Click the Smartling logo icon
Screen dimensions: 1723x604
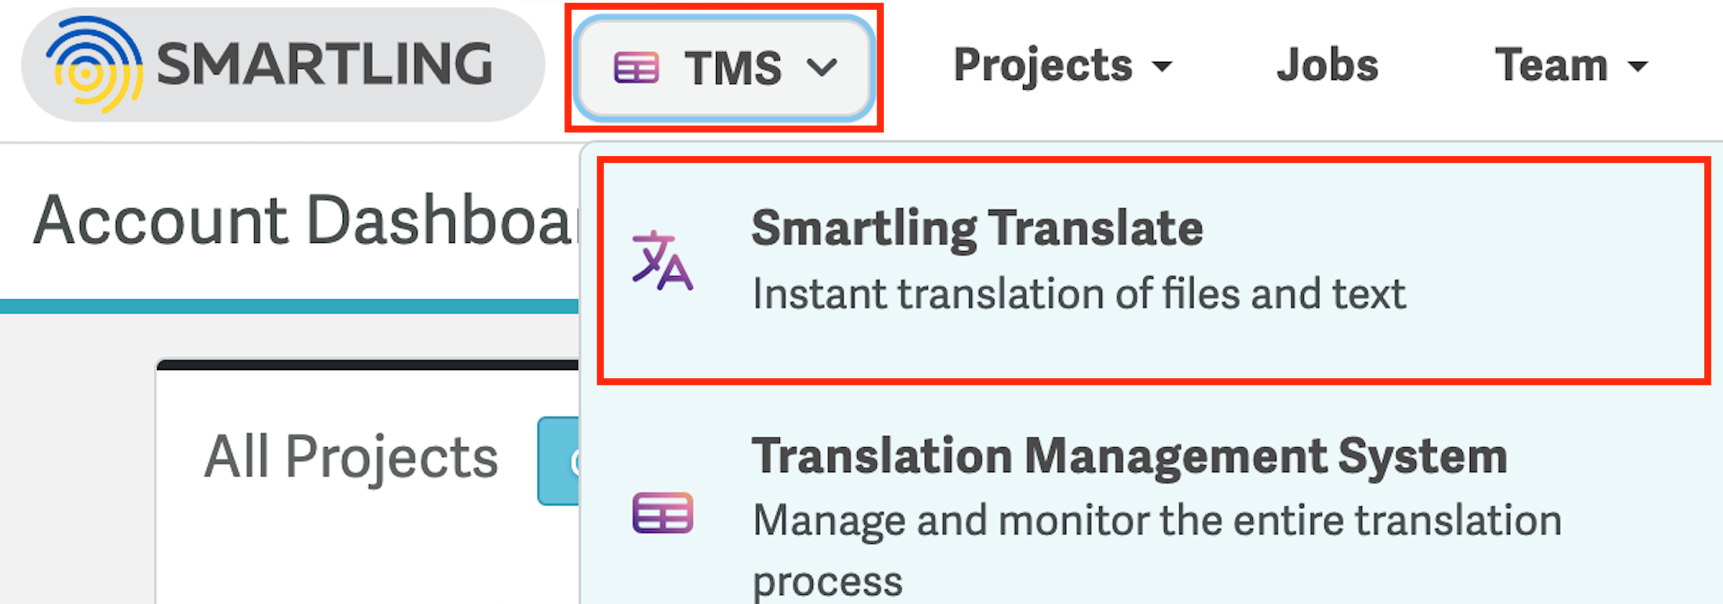click(x=94, y=65)
